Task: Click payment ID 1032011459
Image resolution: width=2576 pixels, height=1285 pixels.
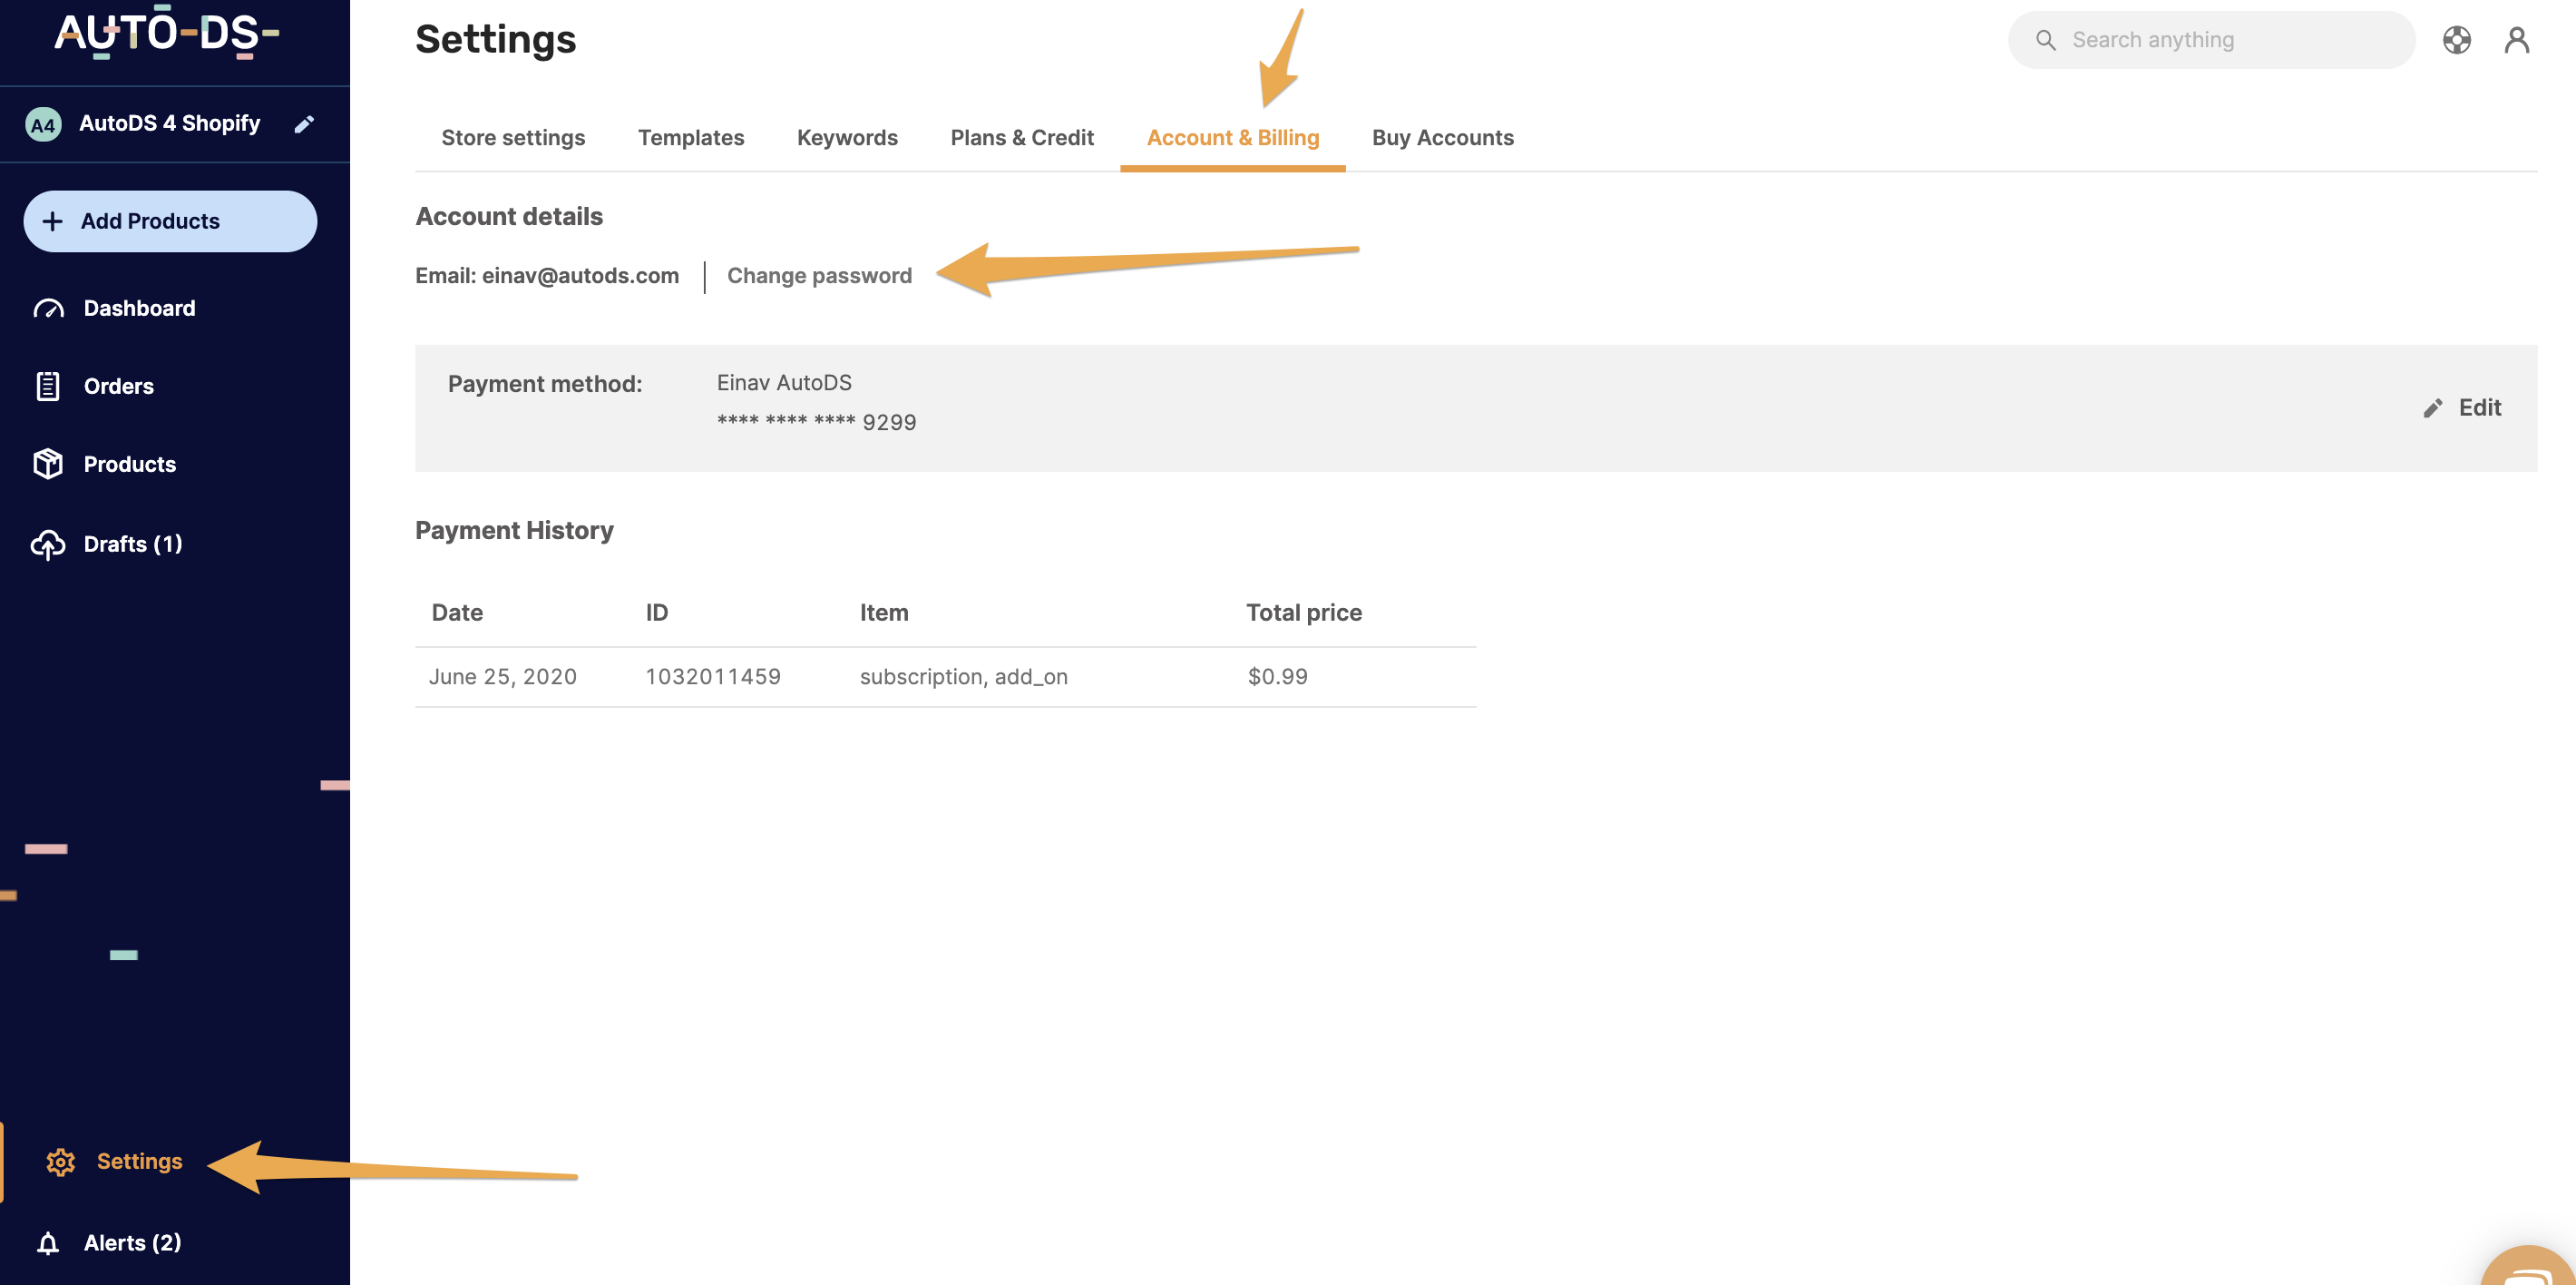Action: tap(712, 676)
